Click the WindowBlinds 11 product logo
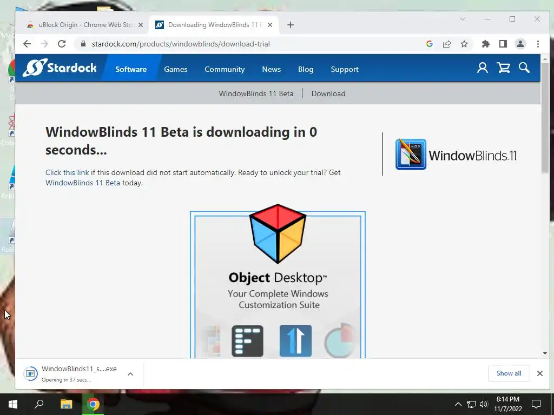This screenshot has width=554, height=415. click(x=456, y=155)
